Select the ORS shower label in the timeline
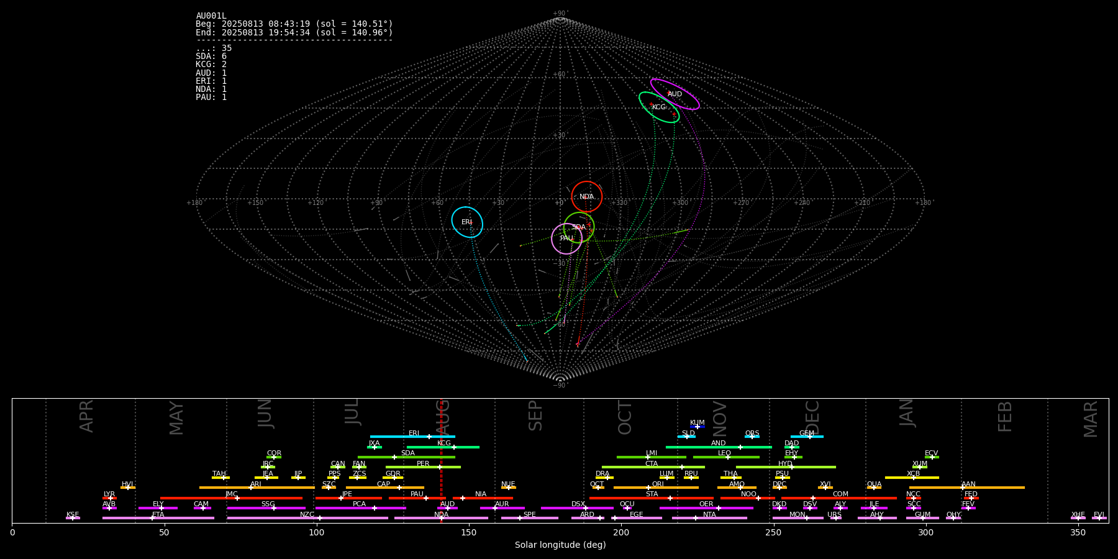This screenshot has width=1118, height=559. (x=752, y=434)
